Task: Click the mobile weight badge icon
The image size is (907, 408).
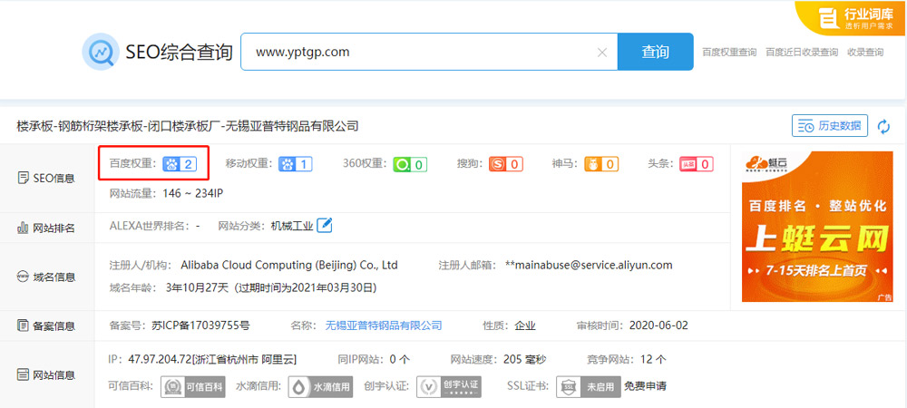Action: click(295, 164)
